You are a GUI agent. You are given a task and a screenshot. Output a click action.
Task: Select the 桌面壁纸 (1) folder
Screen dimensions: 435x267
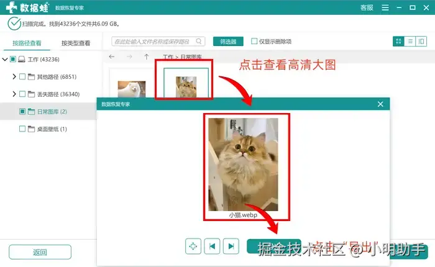(x=52, y=129)
